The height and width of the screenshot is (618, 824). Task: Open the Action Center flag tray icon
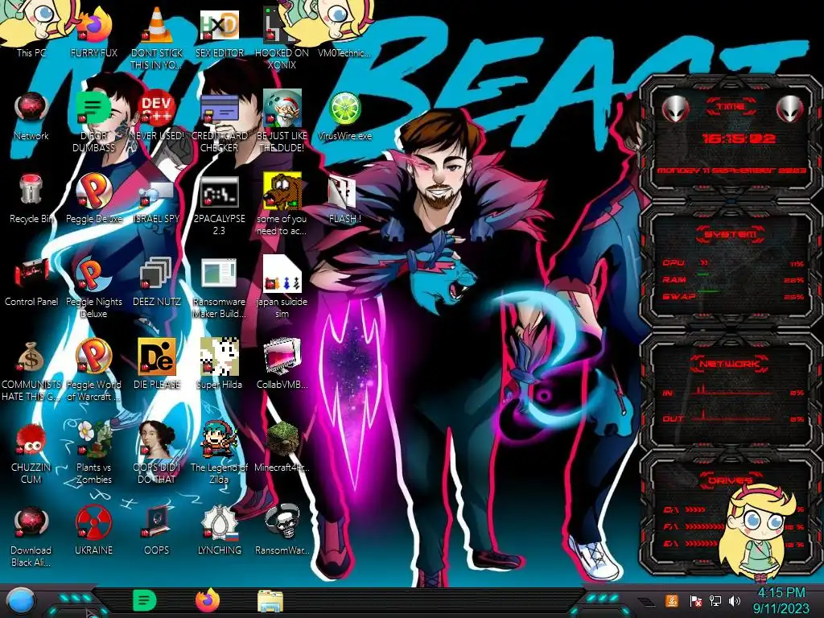695,601
